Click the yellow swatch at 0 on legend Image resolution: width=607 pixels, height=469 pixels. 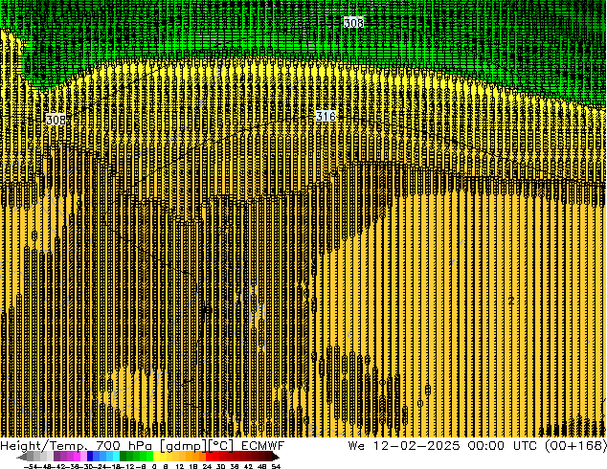(156, 456)
